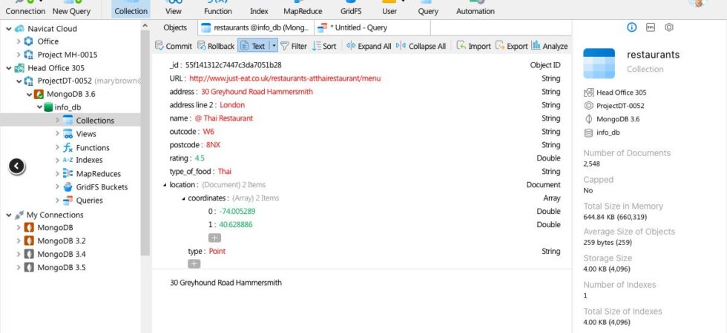Open the Analyze chart tool

[550, 46]
